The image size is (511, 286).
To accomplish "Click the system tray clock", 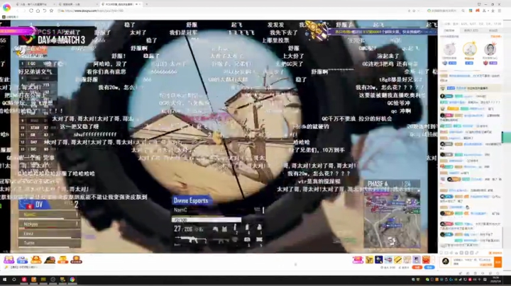I will (496, 280).
